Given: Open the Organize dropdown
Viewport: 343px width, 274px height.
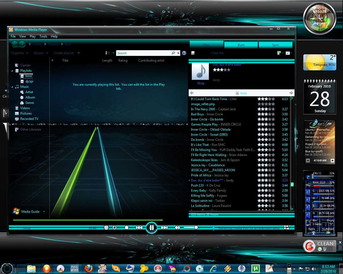Looking at the screenshot, I should (x=20, y=53).
